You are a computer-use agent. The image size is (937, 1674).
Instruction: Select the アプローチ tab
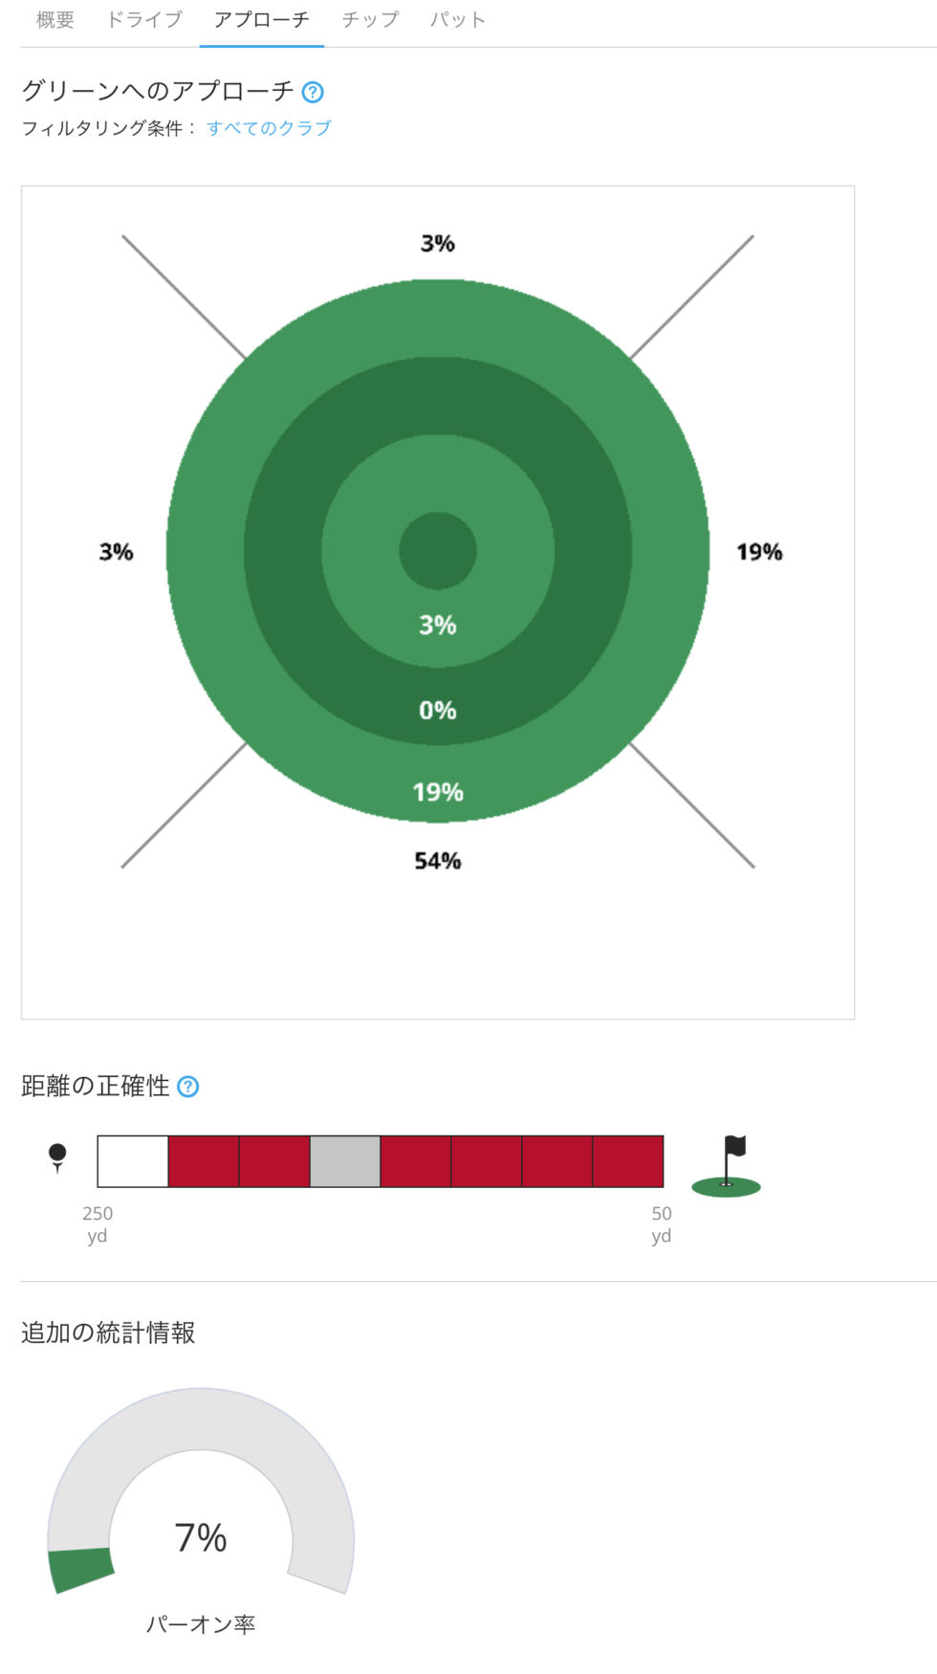coord(261,20)
